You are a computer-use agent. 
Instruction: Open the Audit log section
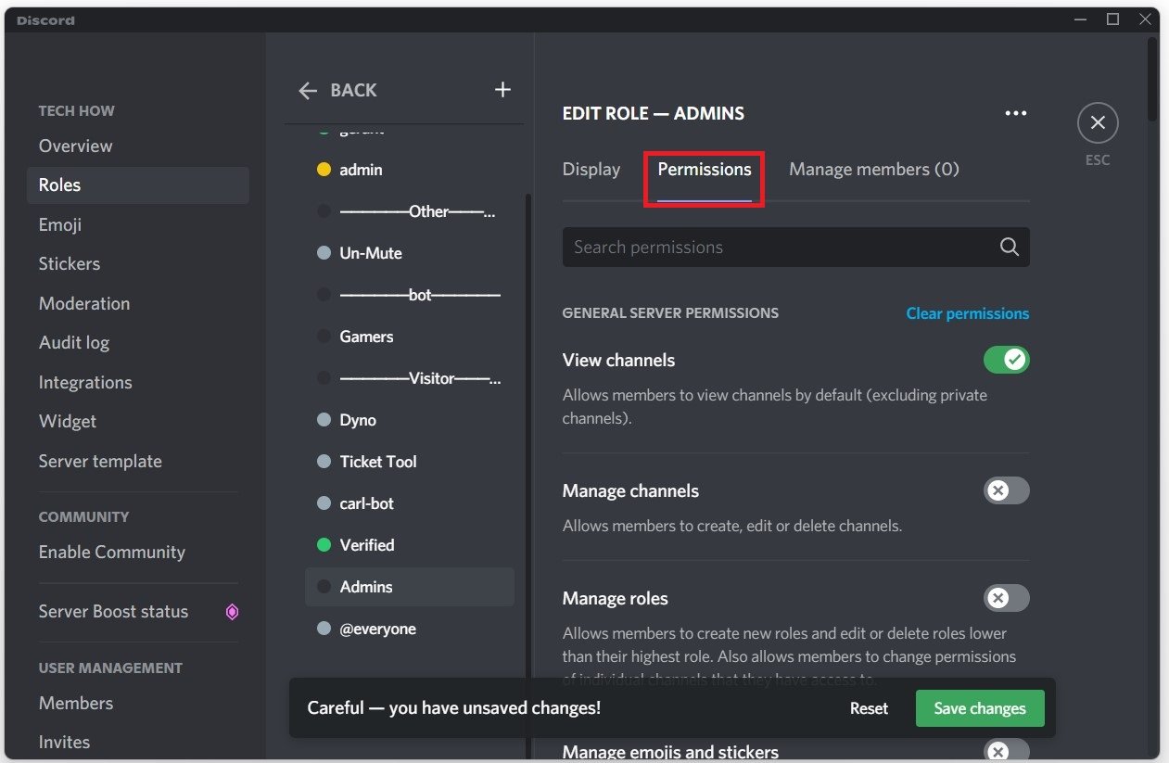tap(73, 342)
